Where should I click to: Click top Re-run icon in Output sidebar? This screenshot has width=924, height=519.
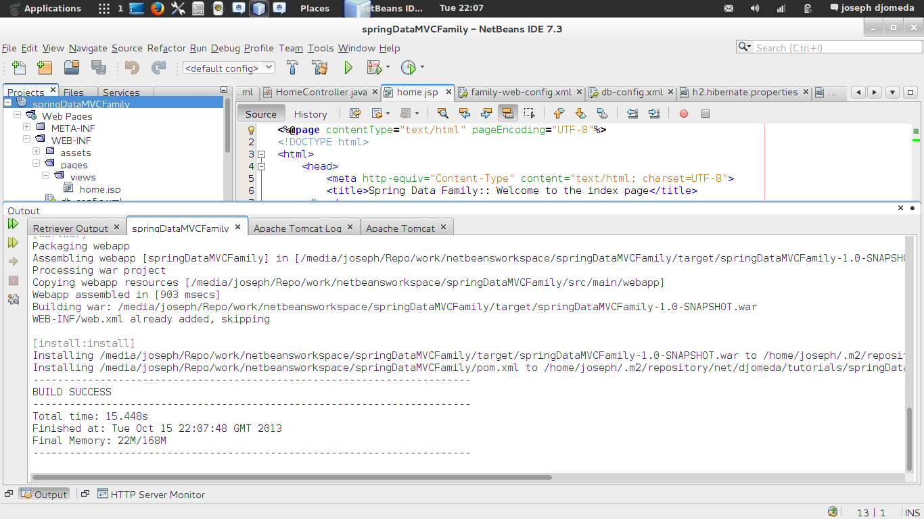click(x=13, y=224)
